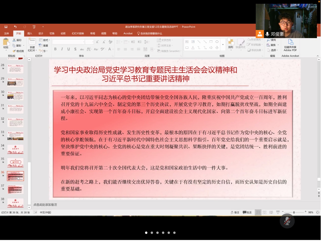Click the zoom slider in status bar
This screenshot has height=241, width=322.
point(294,213)
